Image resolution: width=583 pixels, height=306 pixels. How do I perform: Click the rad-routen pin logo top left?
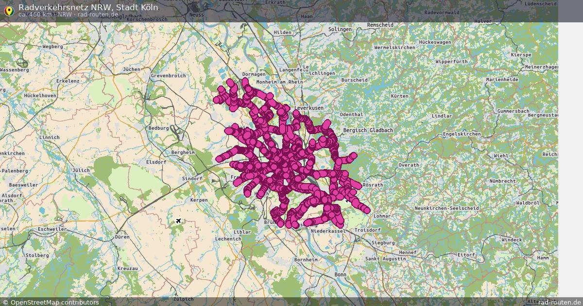(9, 11)
